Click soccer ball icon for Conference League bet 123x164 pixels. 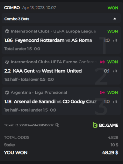pyautogui.click(x=7, y=62)
